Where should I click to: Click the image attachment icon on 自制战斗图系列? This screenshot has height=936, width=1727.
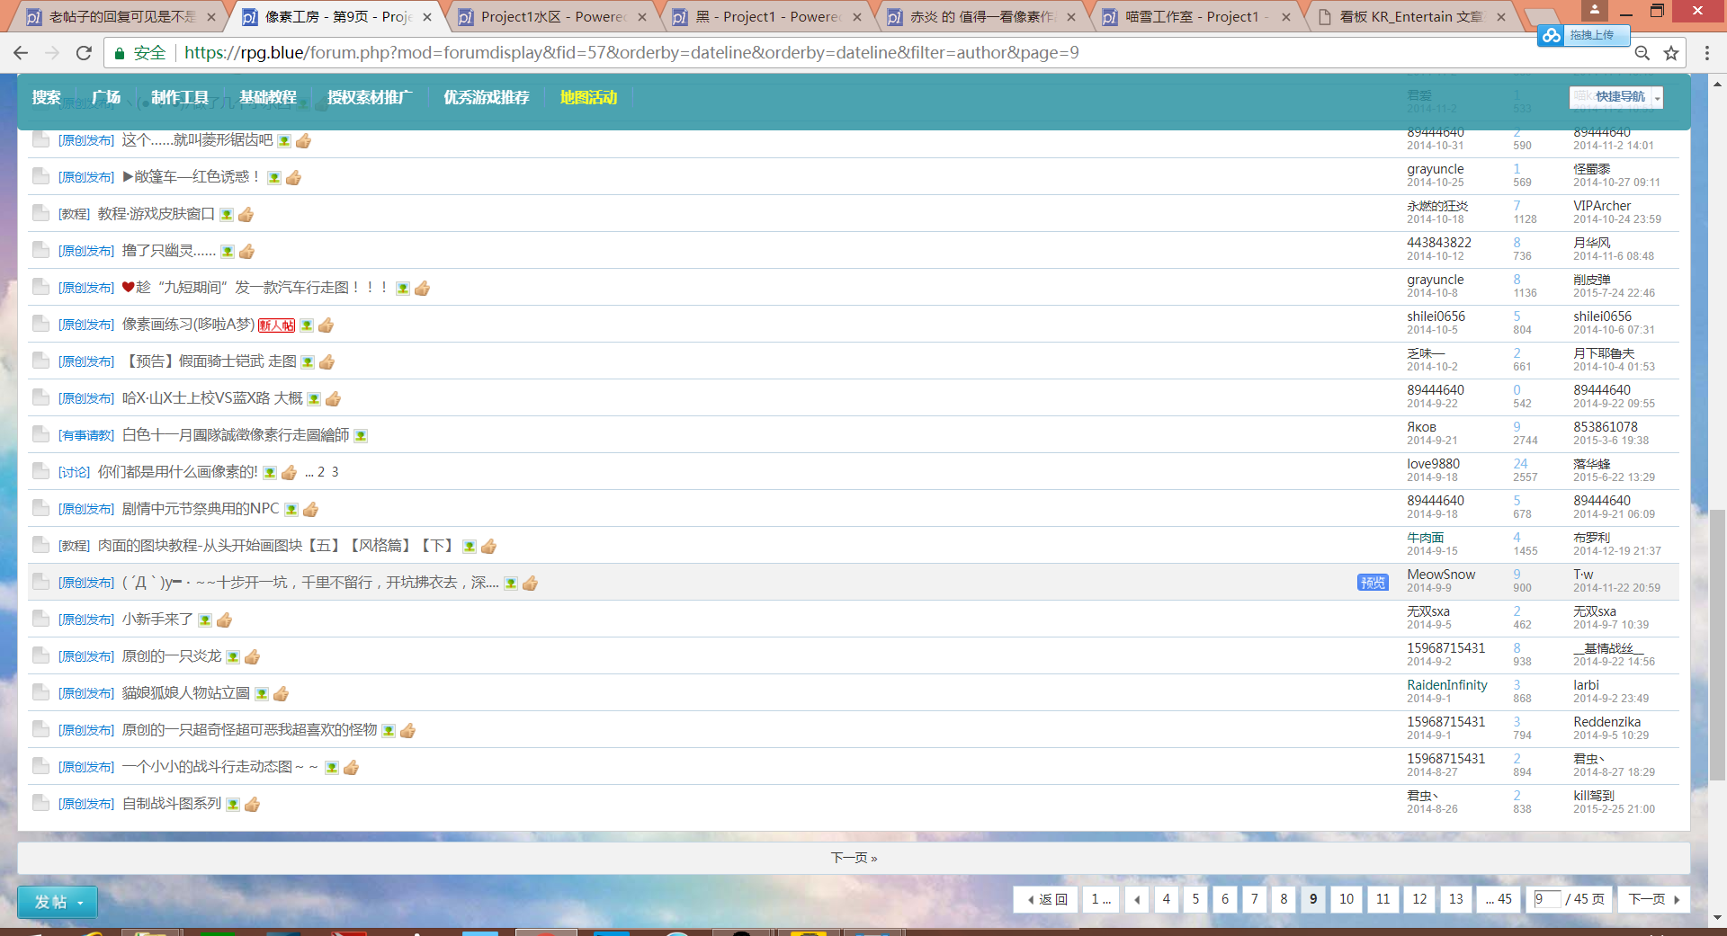pyautogui.click(x=233, y=805)
